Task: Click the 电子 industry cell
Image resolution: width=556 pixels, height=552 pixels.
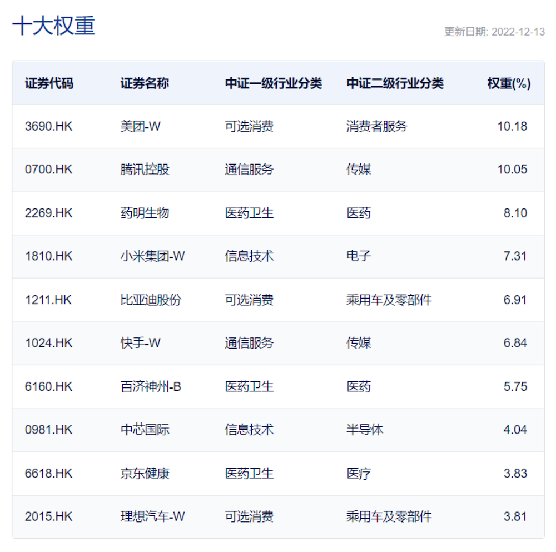Action: click(359, 256)
